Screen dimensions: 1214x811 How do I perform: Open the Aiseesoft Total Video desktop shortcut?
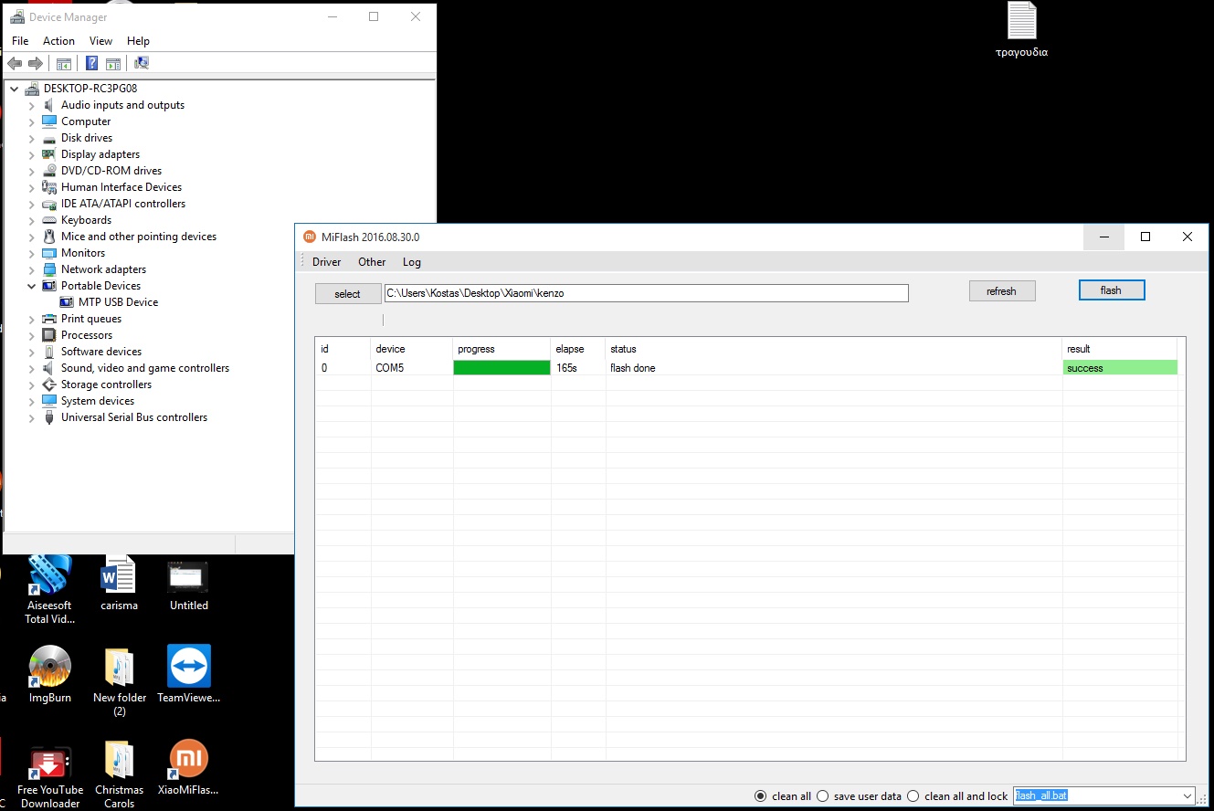(x=49, y=589)
